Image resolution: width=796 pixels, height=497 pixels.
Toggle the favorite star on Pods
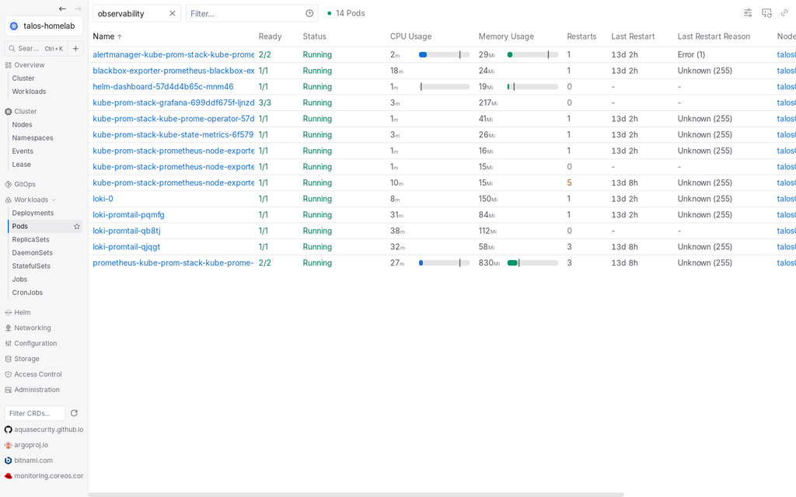coord(77,226)
